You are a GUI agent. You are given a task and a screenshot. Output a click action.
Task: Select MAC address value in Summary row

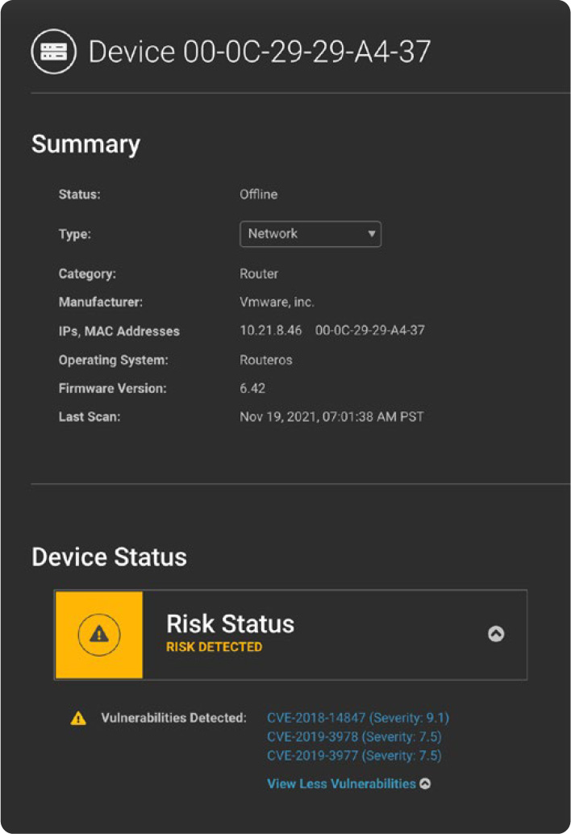[369, 331]
